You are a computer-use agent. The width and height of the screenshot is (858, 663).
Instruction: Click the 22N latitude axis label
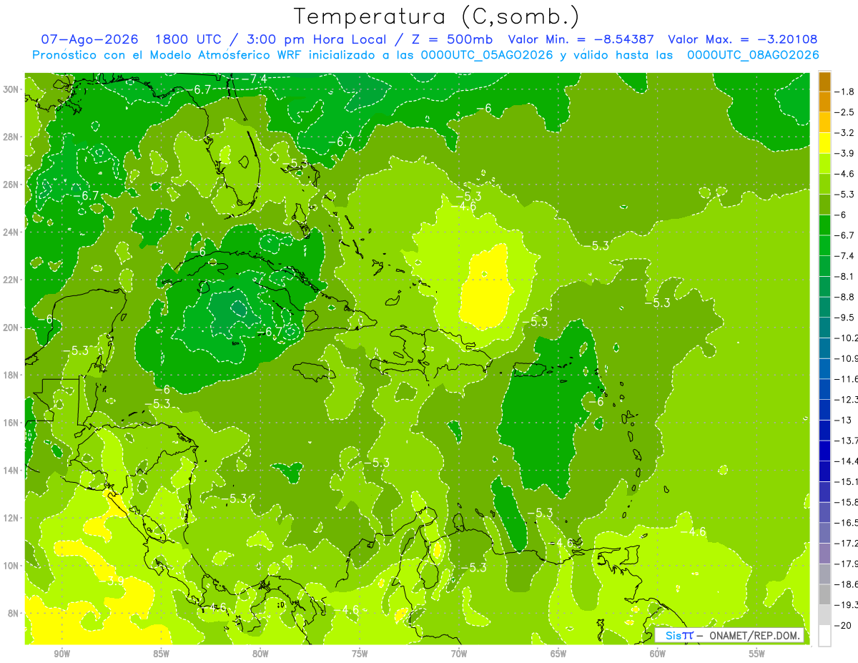click(12, 280)
